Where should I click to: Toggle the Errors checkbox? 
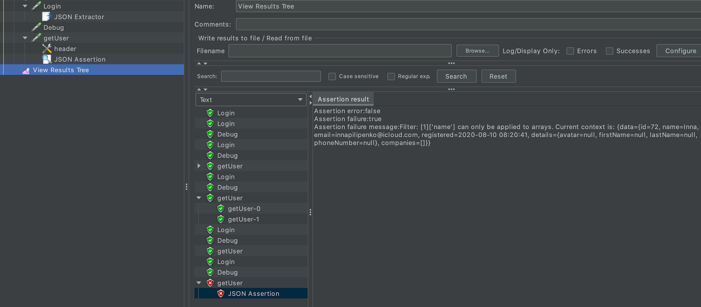570,51
